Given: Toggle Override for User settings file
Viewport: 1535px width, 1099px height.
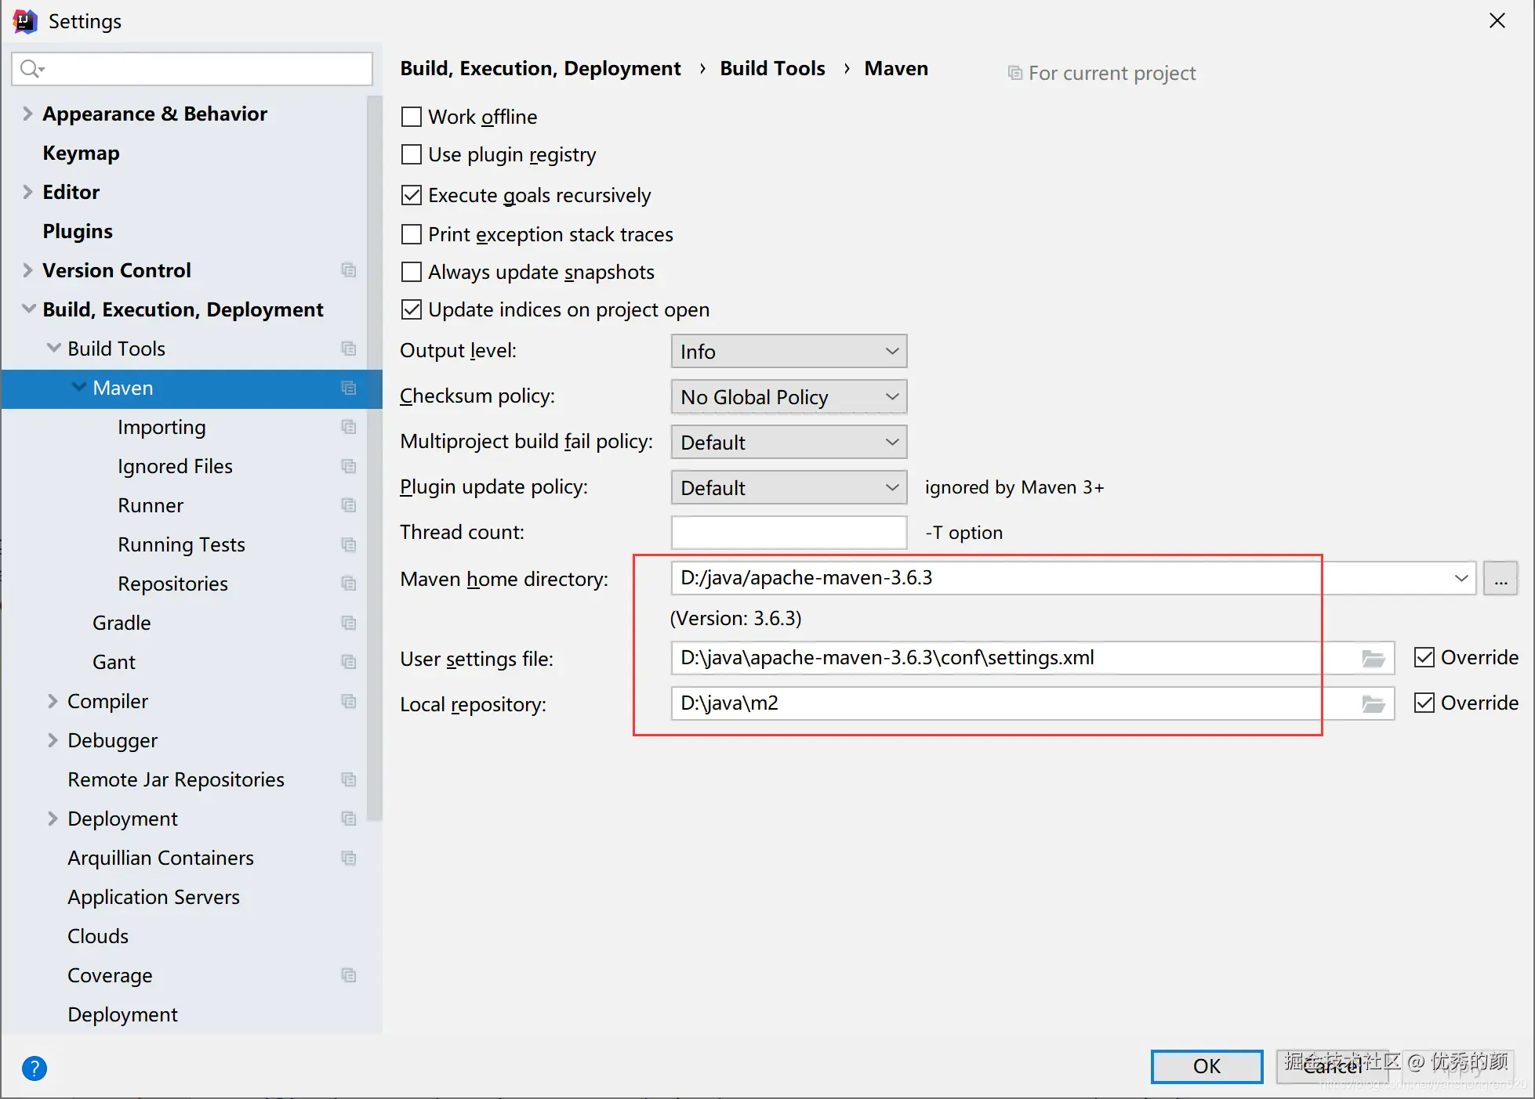Looking at the screenshot, I should click(x=1424, y=657).
